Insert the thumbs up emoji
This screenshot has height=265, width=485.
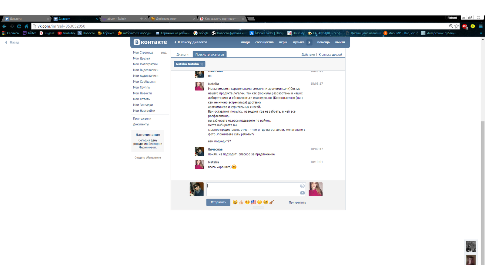click(241, 202)
